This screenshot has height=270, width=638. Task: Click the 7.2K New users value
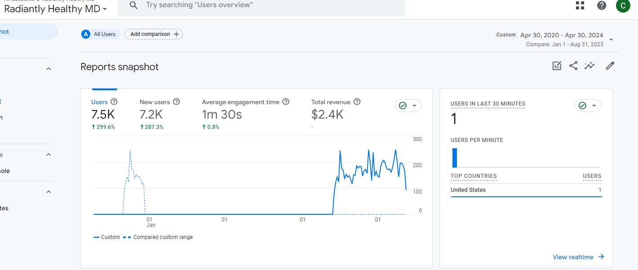click(x=151, y=115)
